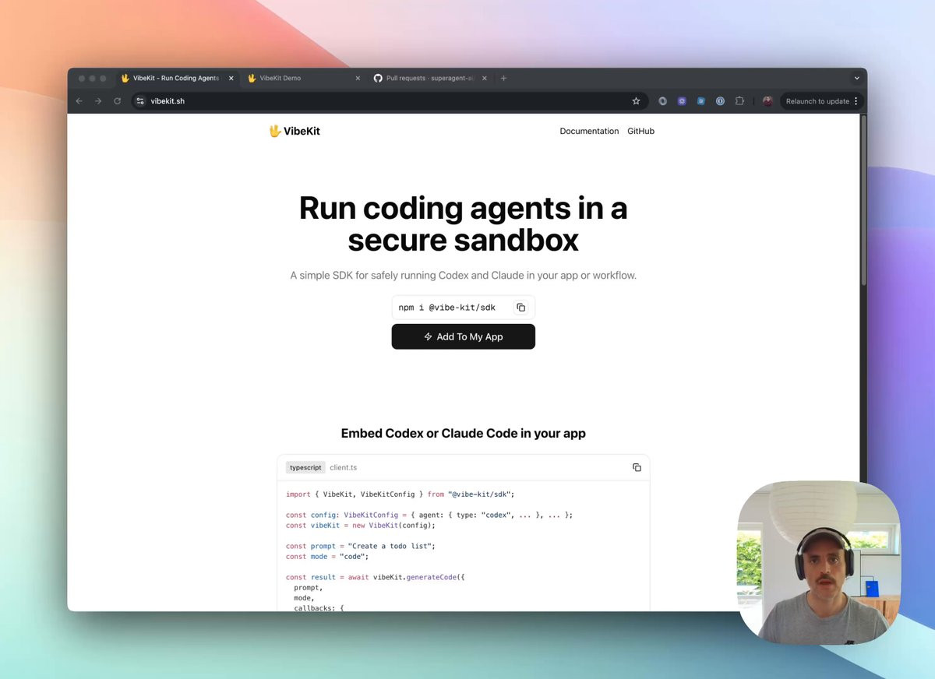Click the npm i @vibe-kit/sdk command text
Image resolution: width=935 pixels, height=679 pixels.
[447, 308]
